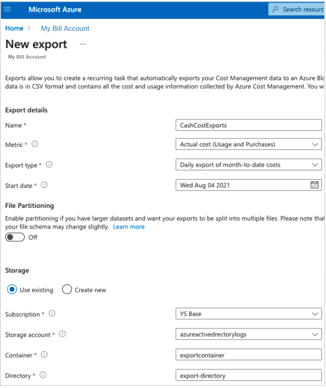Open the Learn more link

pyautogui.click(x=129, y=227)
